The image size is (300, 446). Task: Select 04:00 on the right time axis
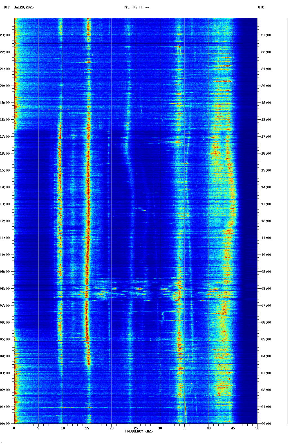(266, 356)
